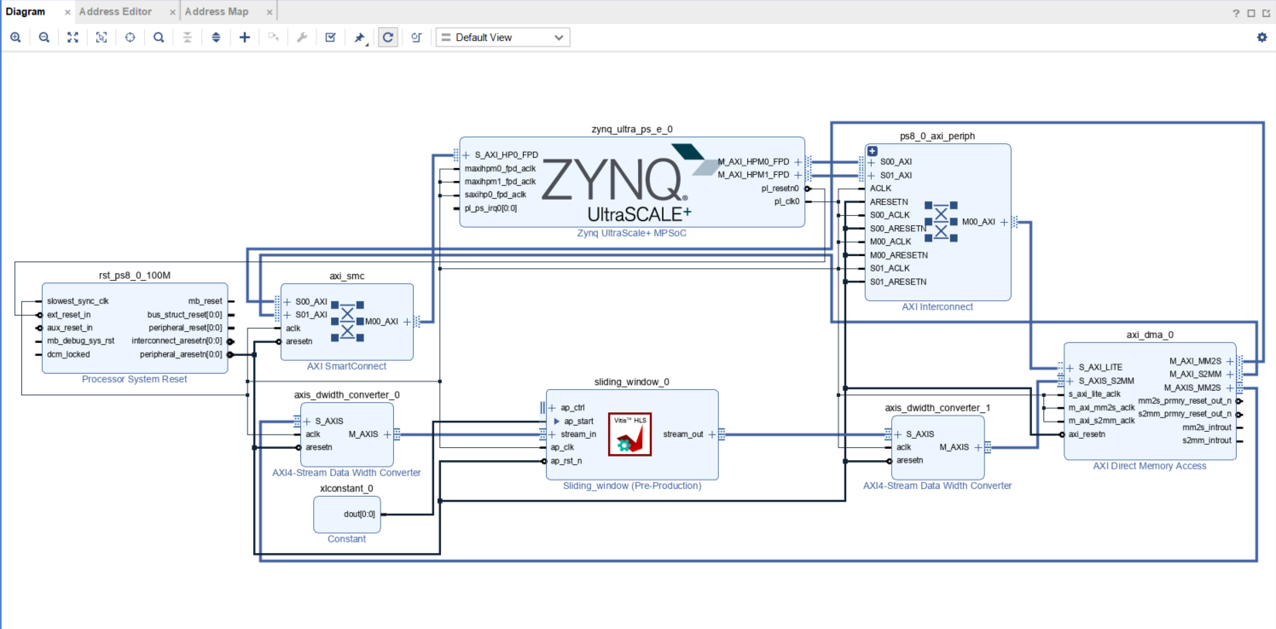Click the Zoom Fit icon
Screen dimensions: 1276x629
click(x=72, y=38)
